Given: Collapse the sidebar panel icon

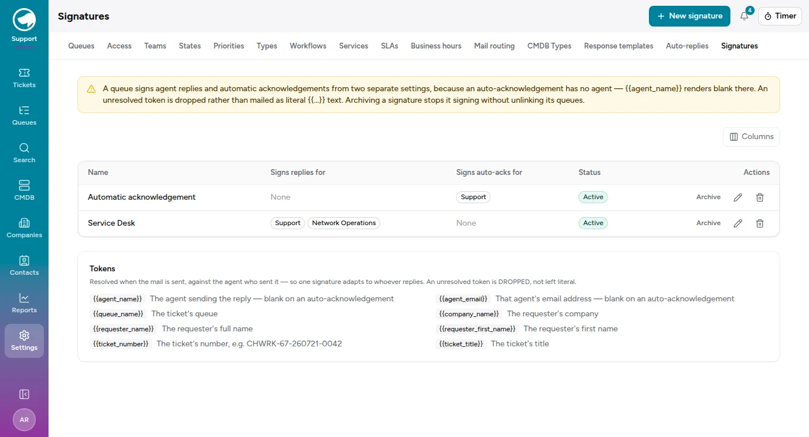Looking at the screenshot, I should pyautogui.click(x=24, y=394).
